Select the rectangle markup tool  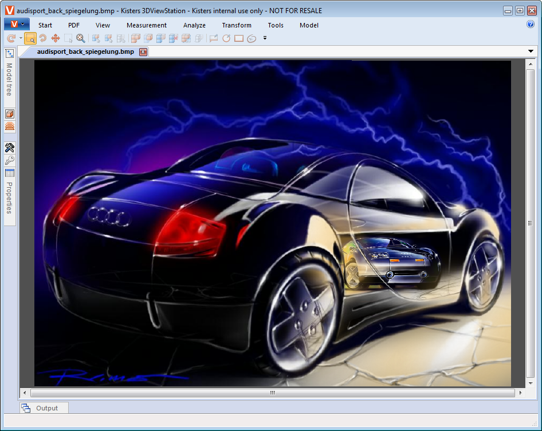point(239,38)
